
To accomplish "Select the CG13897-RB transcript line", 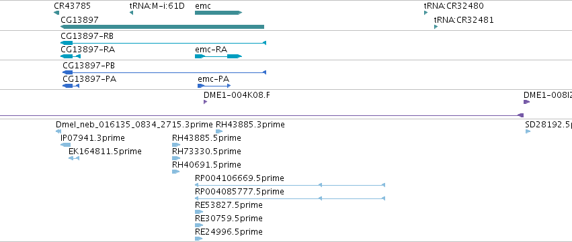I will coord(163,43).
